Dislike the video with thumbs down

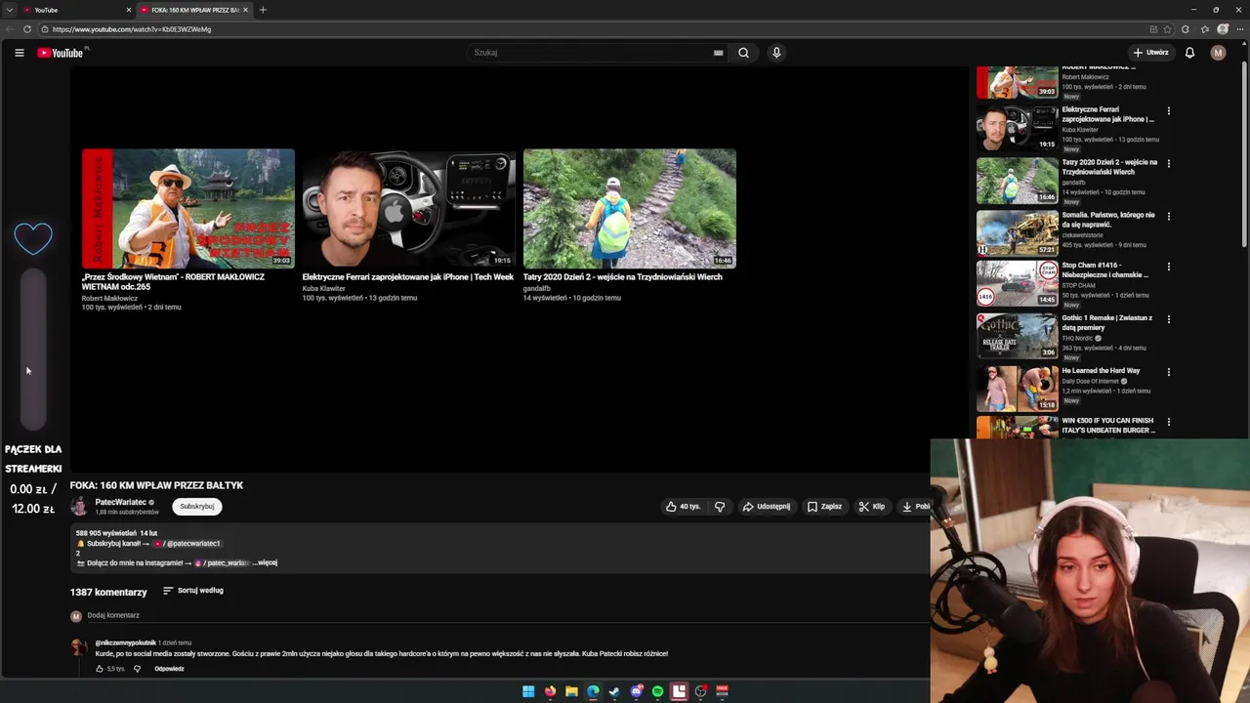click(720, 507)
